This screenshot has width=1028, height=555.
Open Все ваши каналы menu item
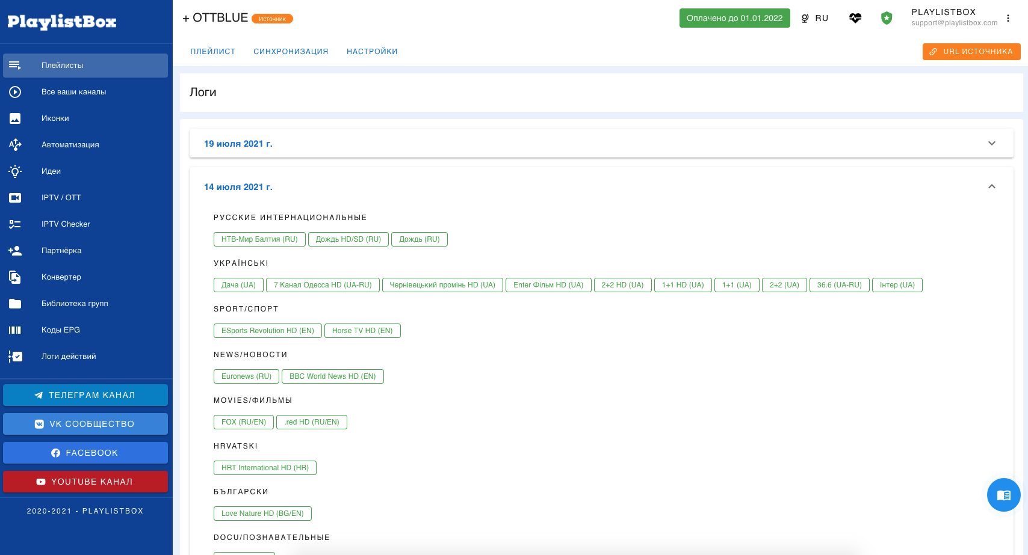pyautogui.click(x=85, y=92)
